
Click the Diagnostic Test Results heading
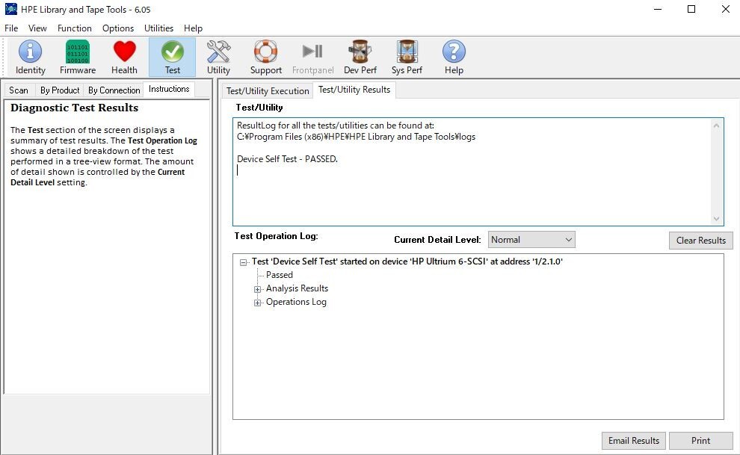(74, 108)
